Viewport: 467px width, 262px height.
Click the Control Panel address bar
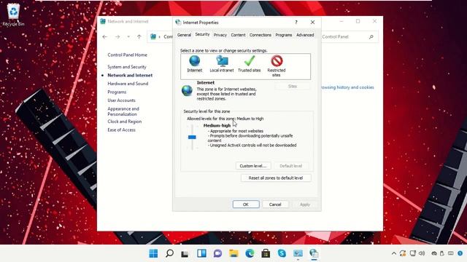161,37
